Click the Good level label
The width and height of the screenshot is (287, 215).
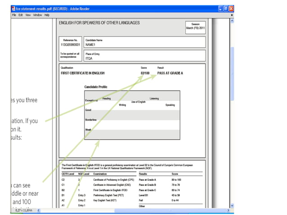[x=88, y=110]
